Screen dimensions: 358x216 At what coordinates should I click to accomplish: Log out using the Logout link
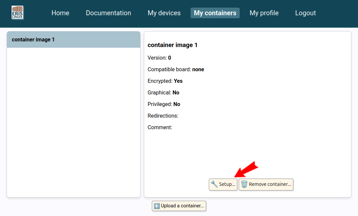[305, 13]
